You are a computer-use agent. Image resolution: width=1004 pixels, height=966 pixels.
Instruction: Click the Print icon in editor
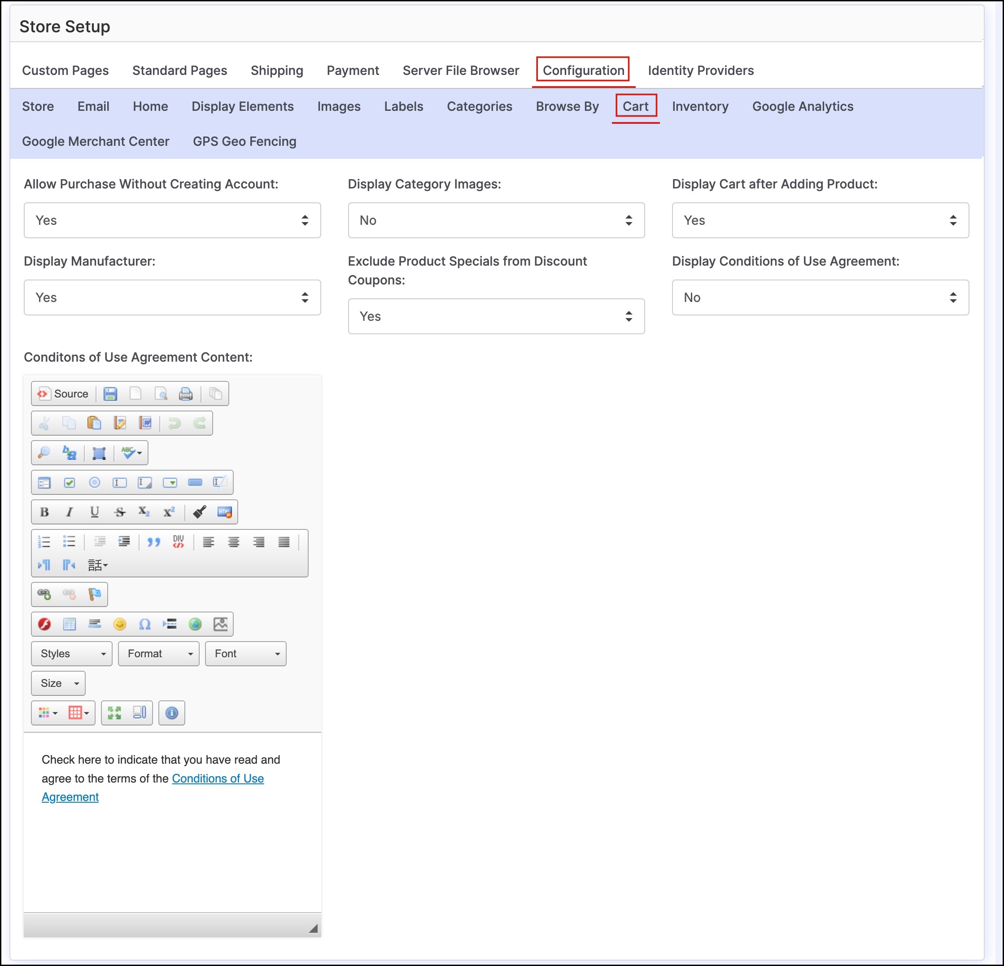[185, 394]
